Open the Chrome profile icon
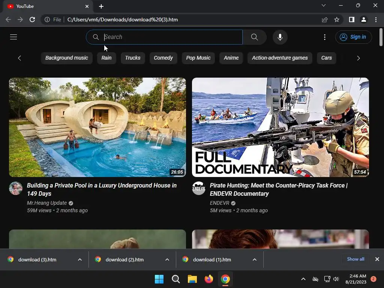 point(364,19)
